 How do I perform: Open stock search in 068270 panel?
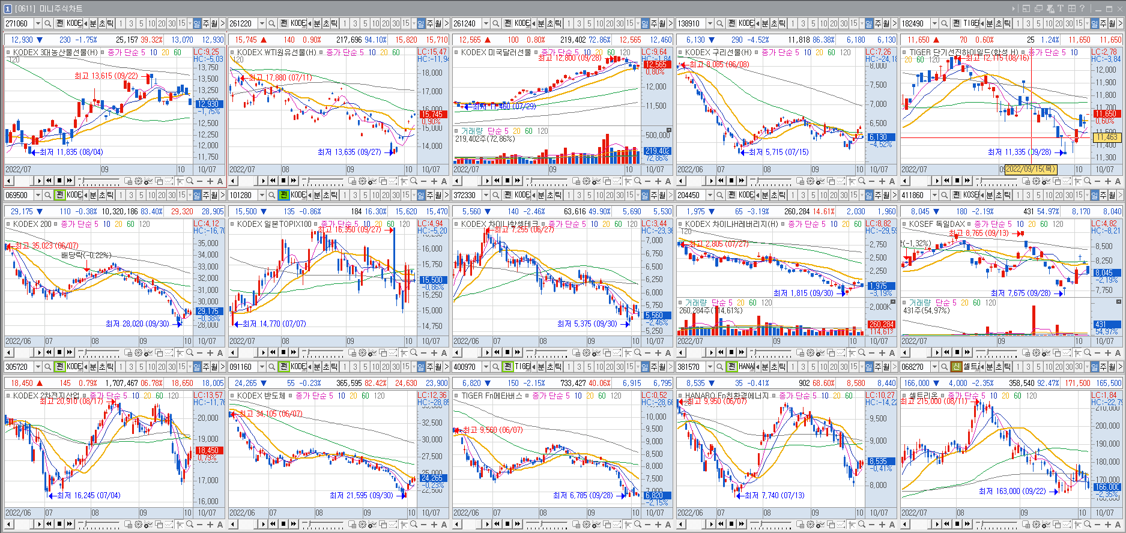pyautogui.click(x=943, y=367)
